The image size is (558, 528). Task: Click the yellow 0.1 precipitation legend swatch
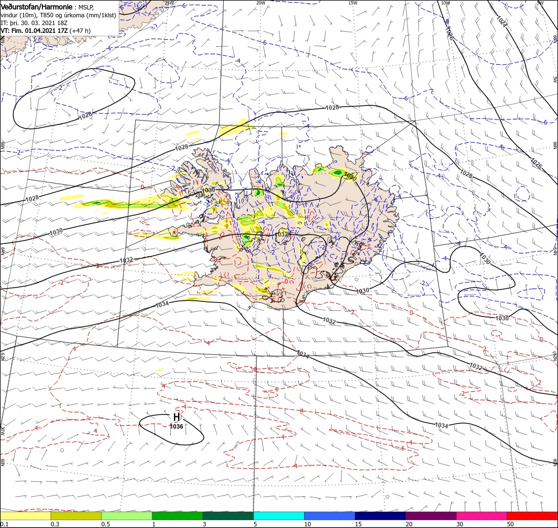click(26, 516)
